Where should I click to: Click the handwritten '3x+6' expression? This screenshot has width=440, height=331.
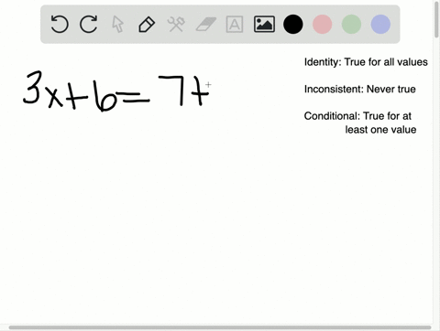click(x=71, y=91)
